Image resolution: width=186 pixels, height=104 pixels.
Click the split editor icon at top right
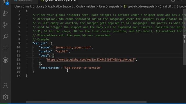(173, 1)
